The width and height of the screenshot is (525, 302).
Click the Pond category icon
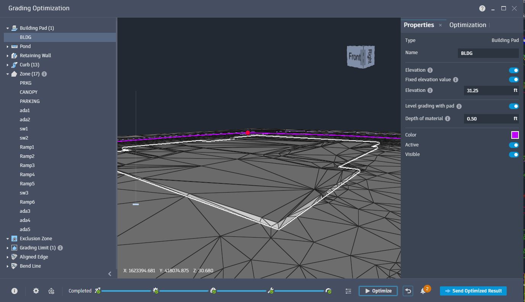[14, 46]
